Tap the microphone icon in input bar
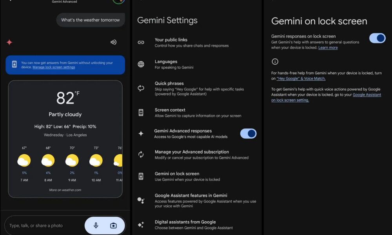The width and height of the screenshot is (392, 235). (x=96, y=226)
